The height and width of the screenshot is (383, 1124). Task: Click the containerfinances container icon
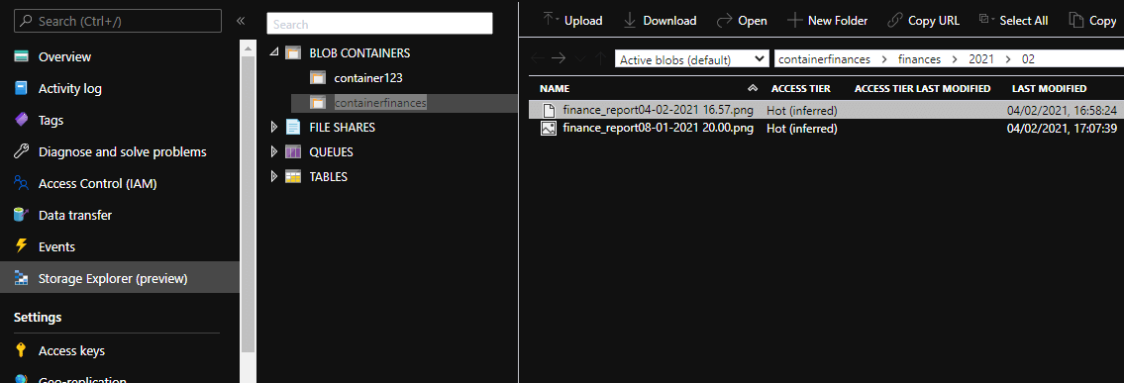coord(318,103)
